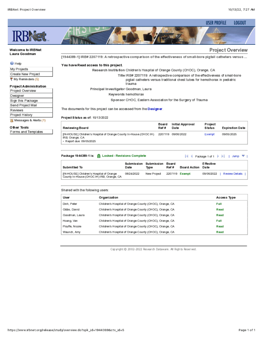Click the LOGOUT link
The image size is (263, 350).
tap(240, 23)
